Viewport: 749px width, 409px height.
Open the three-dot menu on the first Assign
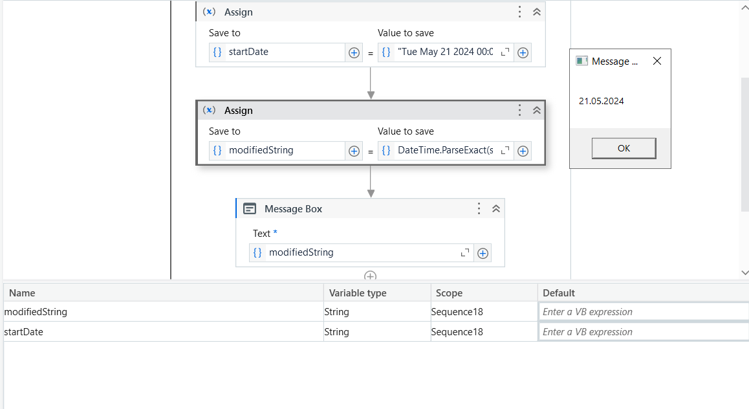[x=519, y=11]
